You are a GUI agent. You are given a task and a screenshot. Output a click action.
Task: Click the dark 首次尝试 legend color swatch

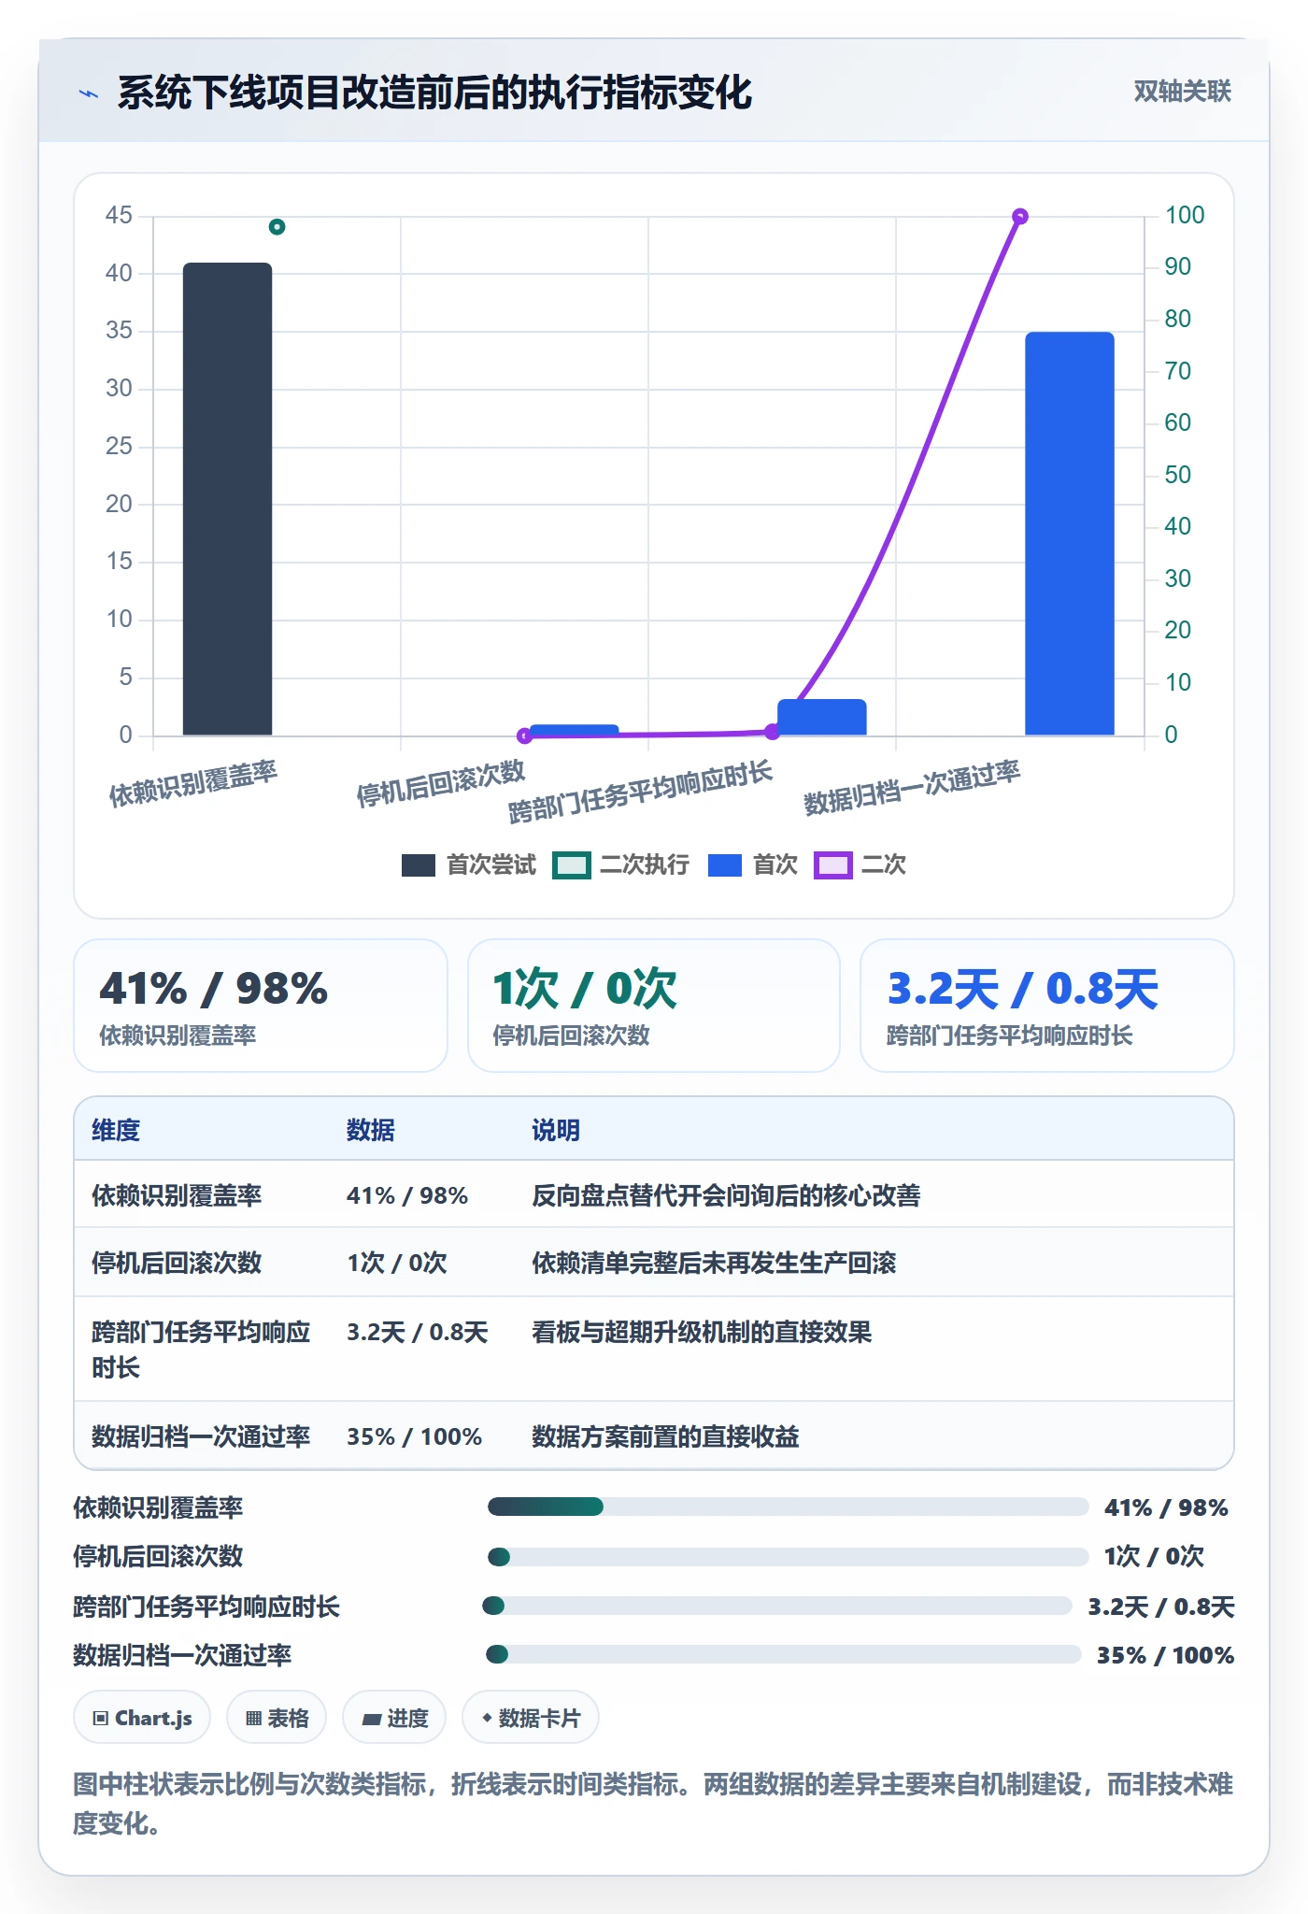(419, 865)
